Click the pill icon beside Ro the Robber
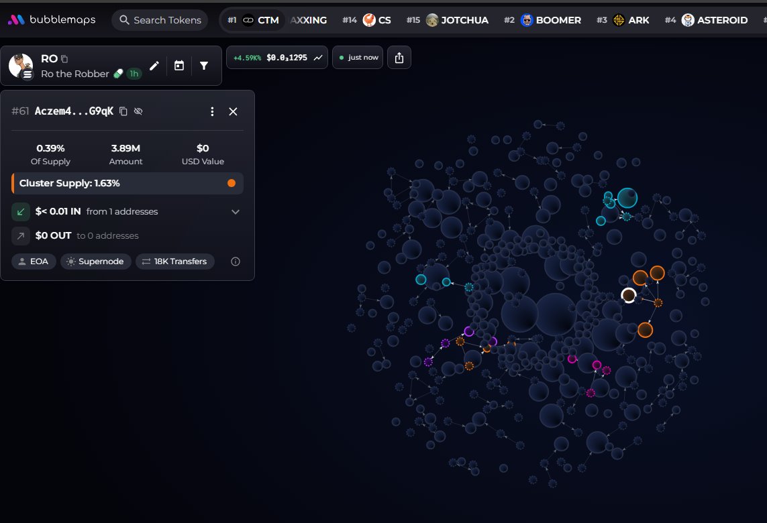The width and height of the screenshot is (767, 523). point(118,74)
